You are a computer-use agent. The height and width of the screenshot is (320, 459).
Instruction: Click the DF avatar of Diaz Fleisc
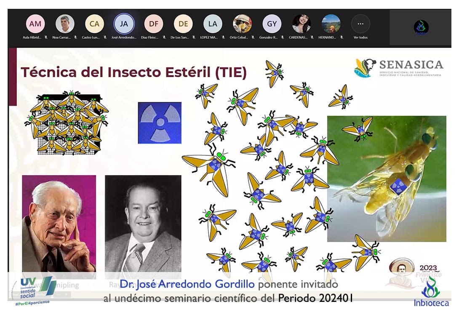153,24
